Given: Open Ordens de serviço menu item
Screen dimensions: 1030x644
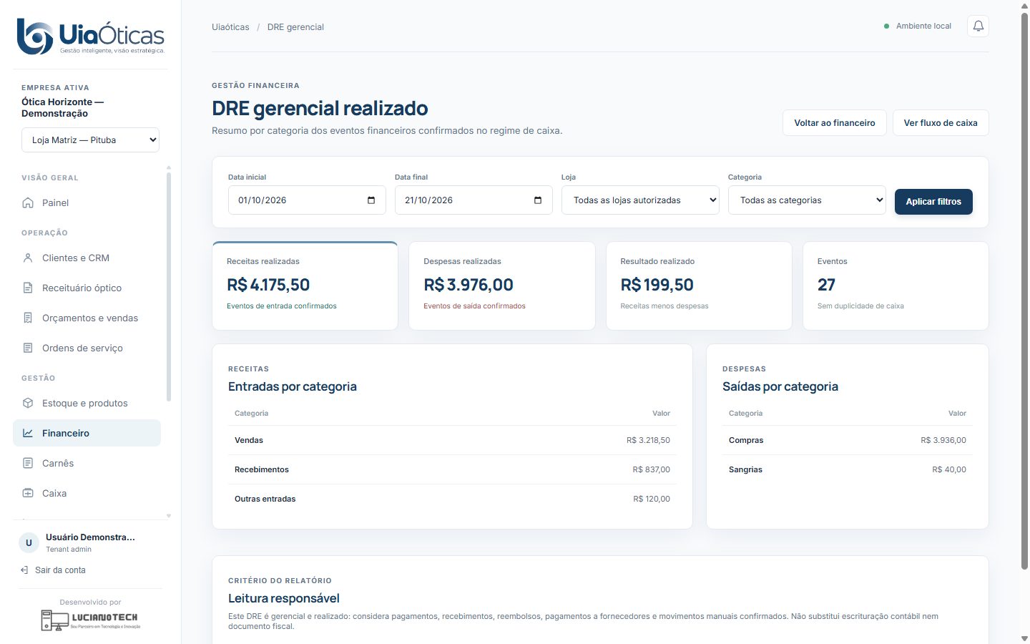Looking at the screenshot, I should click(87, 348).
